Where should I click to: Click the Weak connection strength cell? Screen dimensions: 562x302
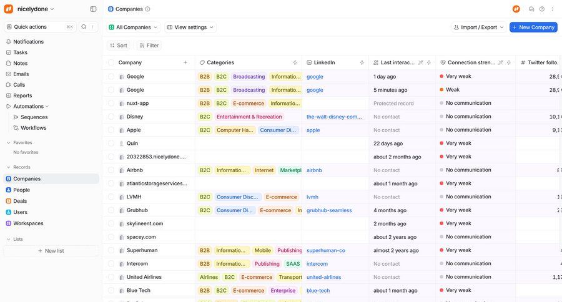pyautogui.click(x=476, y=90)
